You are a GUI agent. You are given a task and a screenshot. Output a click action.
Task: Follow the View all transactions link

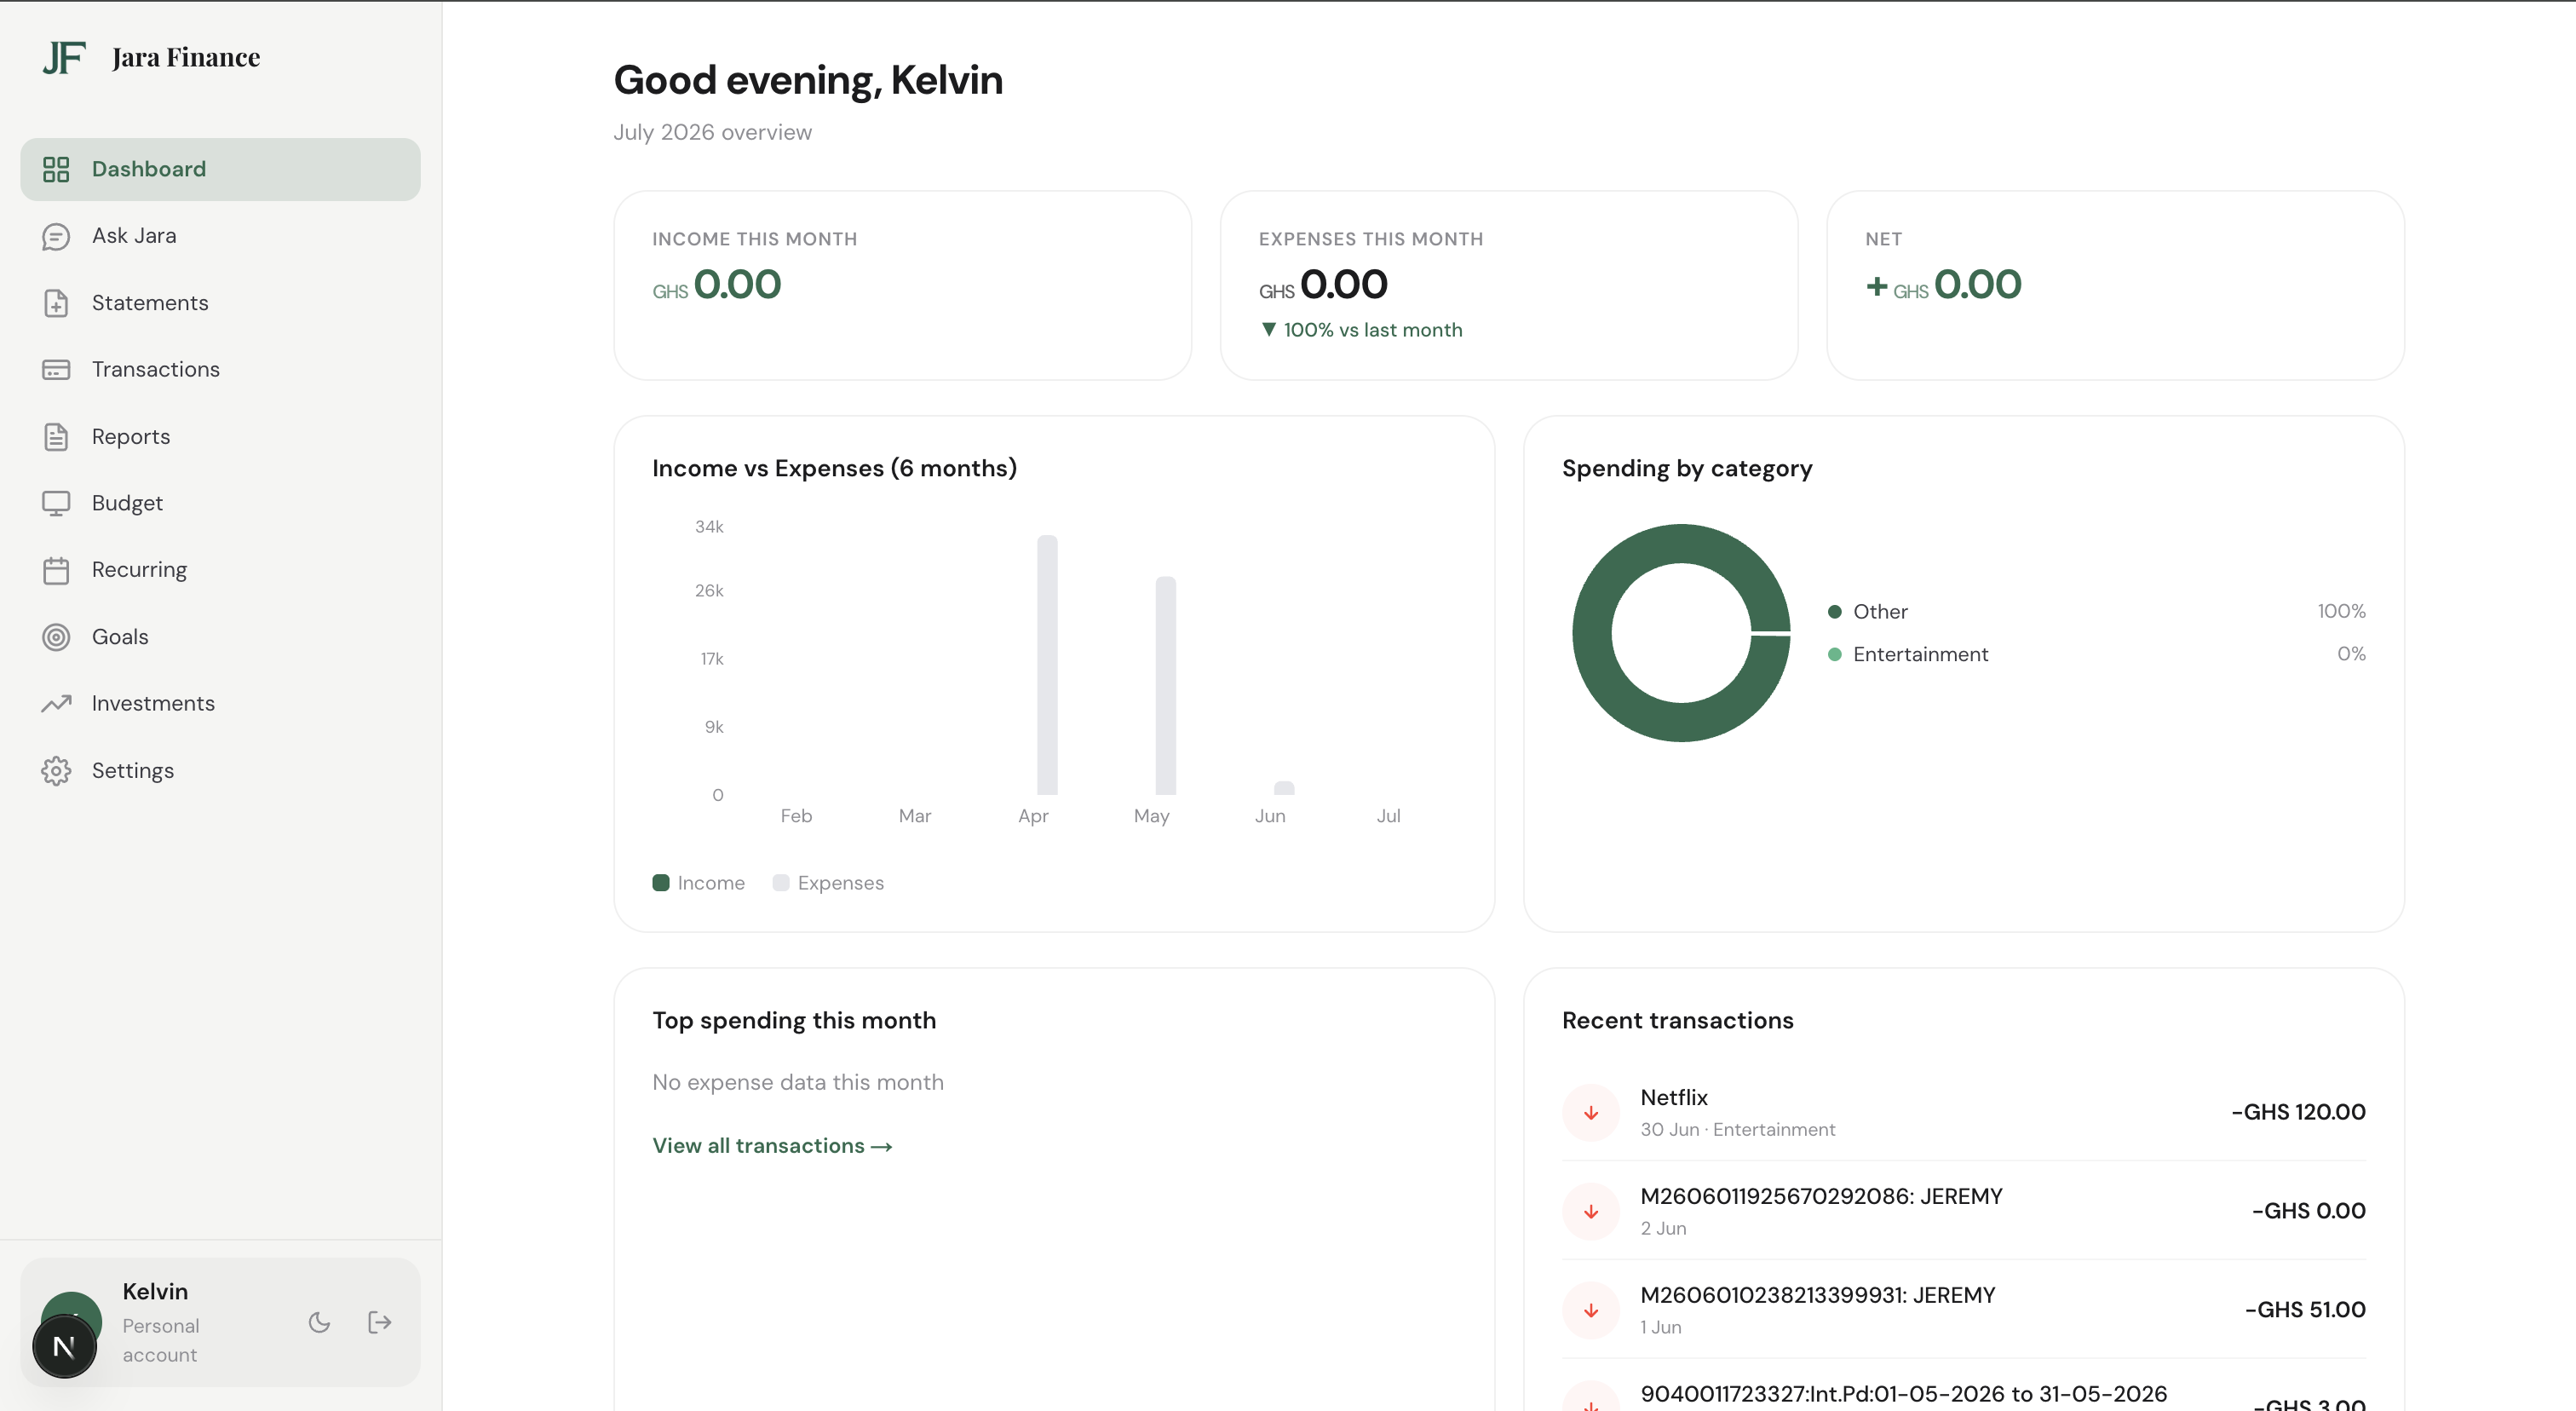click(x=772, y=1146)
